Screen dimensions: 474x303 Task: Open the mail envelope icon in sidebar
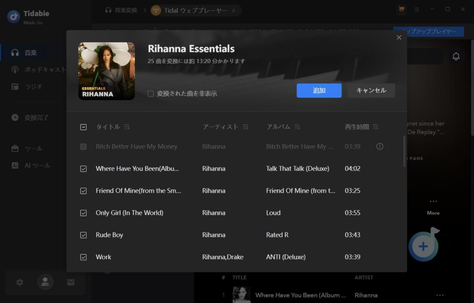tap(71, 282)
